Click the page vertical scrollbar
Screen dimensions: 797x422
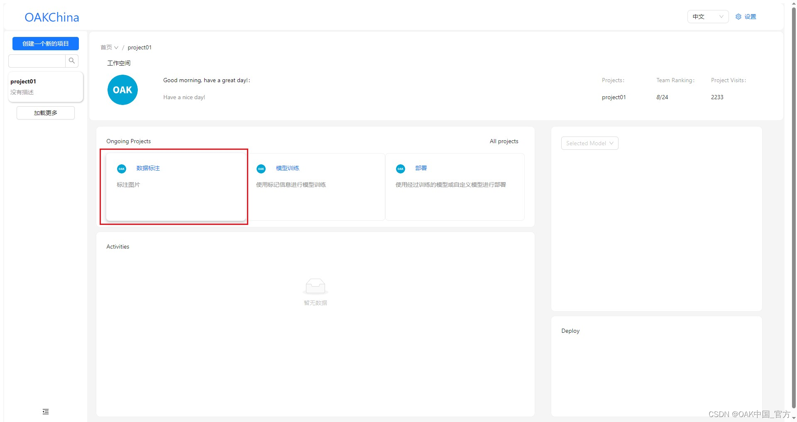pos(794,207)
